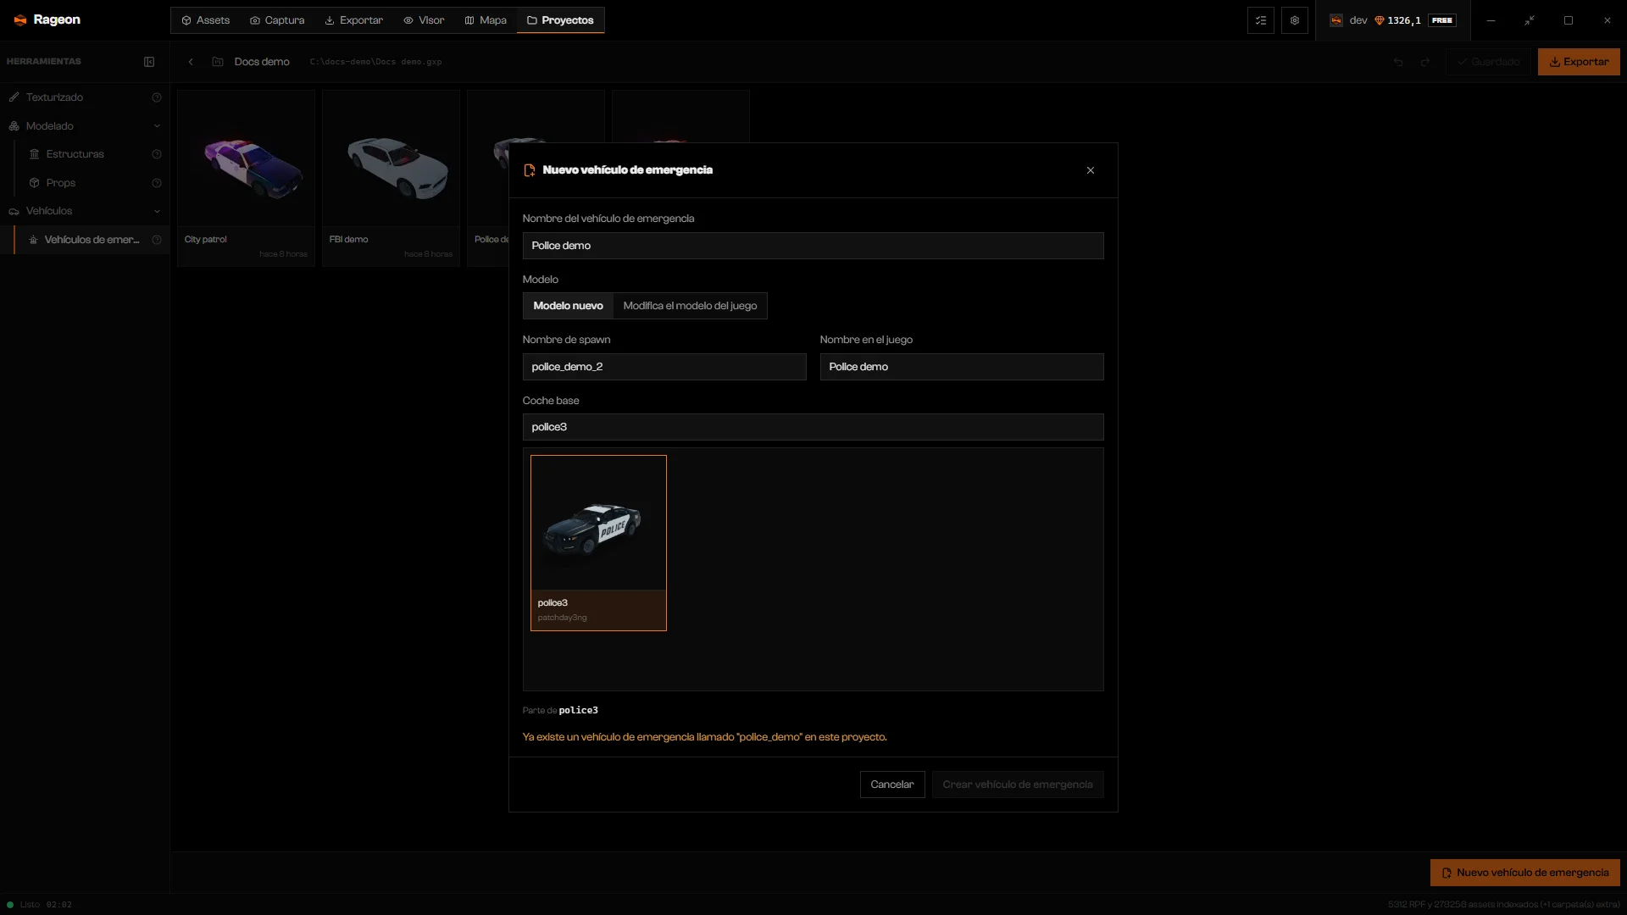The image size is (1627, 915).
Task: Select Props in the sidebar
Action: pos(92,183)
